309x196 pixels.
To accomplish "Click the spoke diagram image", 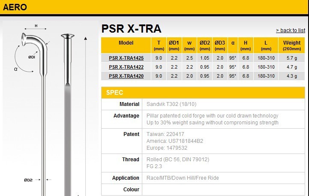I will [51, 109].
